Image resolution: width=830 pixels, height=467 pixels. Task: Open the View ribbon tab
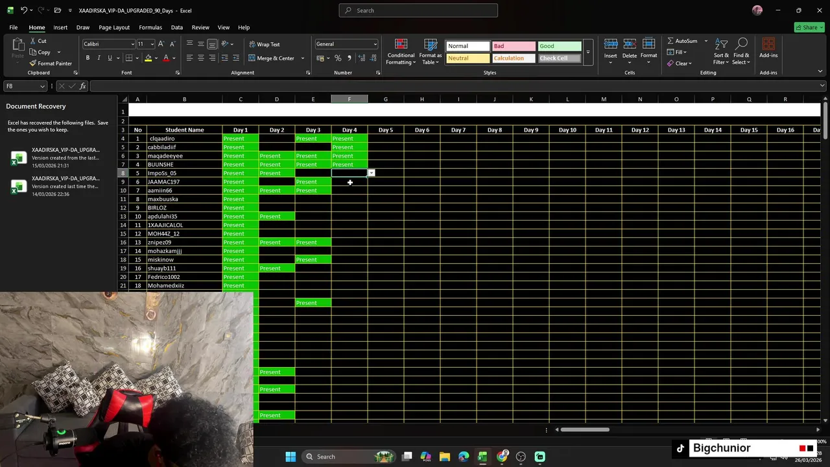coord(224,27)
